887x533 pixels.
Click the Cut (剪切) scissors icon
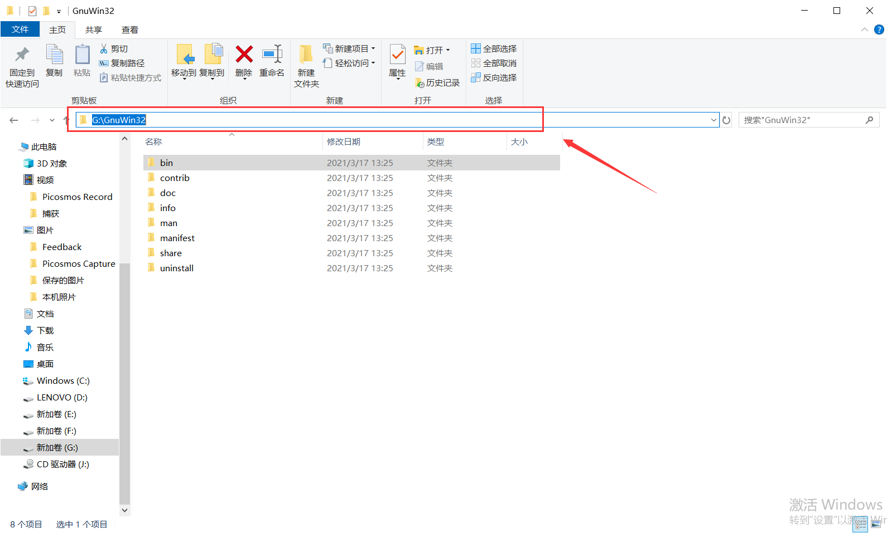pyautogui.click(x=104, y=49)
